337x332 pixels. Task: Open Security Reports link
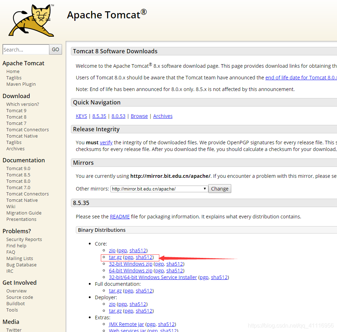[24, 240]
